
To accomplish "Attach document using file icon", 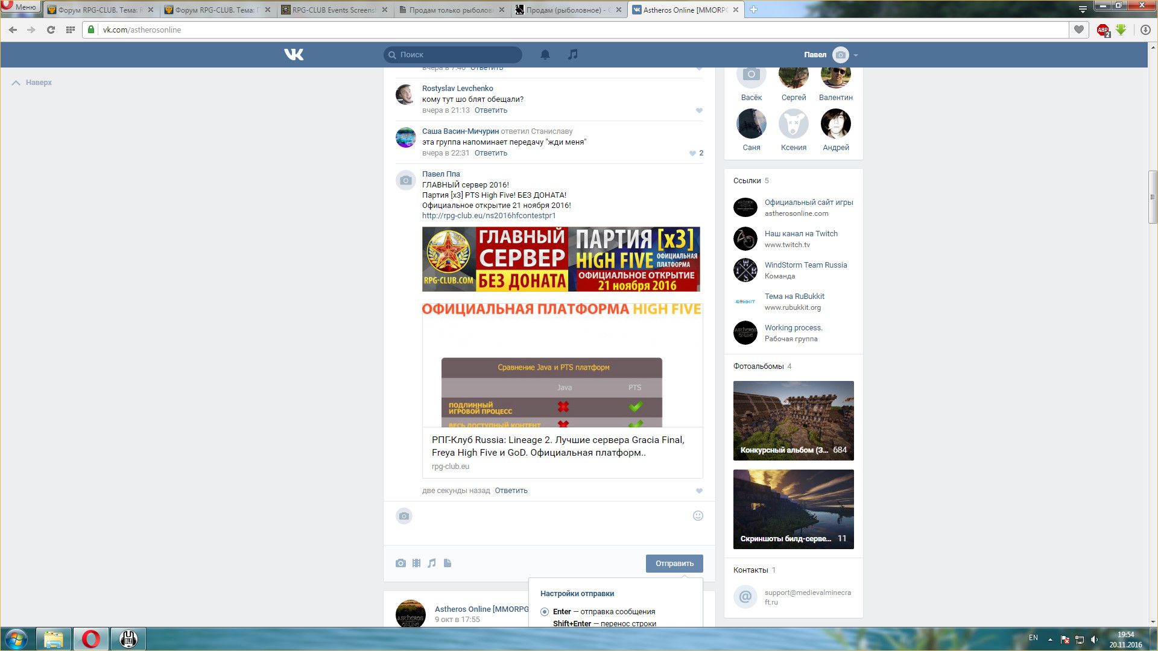I will point(448,563).
